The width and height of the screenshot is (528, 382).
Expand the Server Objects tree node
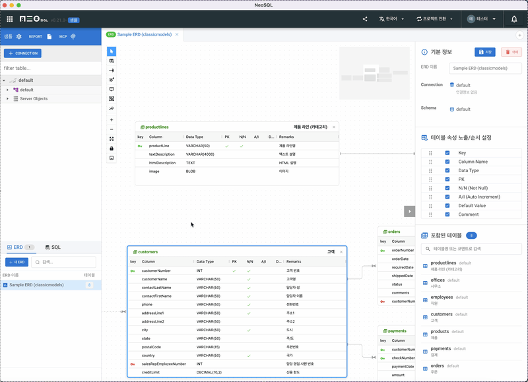[x=7, y=98]
